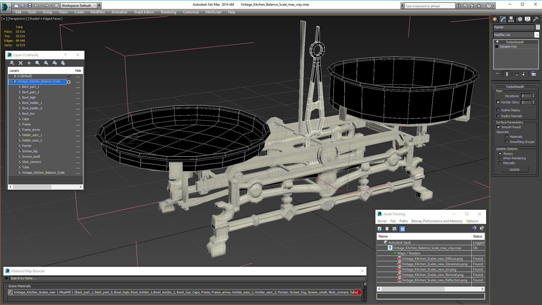Click Configure Modifier Sets icon

click(x=534, y=74)
